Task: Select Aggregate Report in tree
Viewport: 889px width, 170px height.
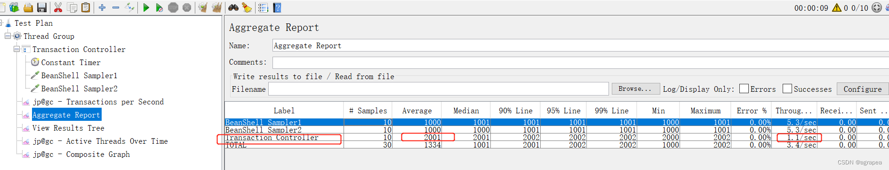Action: pos(66,115)
